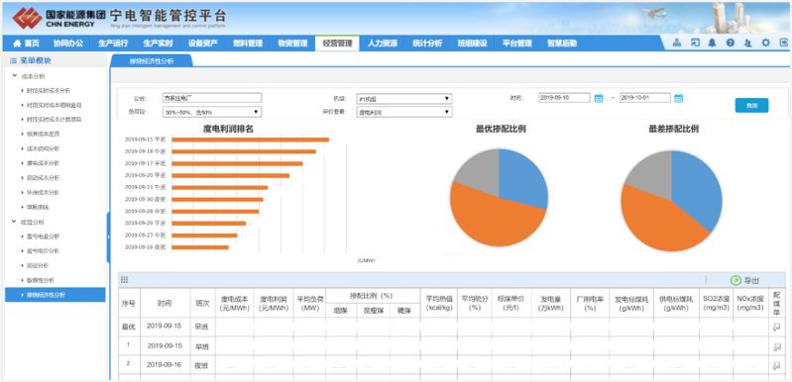792x382 pixels.
Task: Select the highlighted 掺烧经济性分析 sidebar item
Action: tap(56, 295)
